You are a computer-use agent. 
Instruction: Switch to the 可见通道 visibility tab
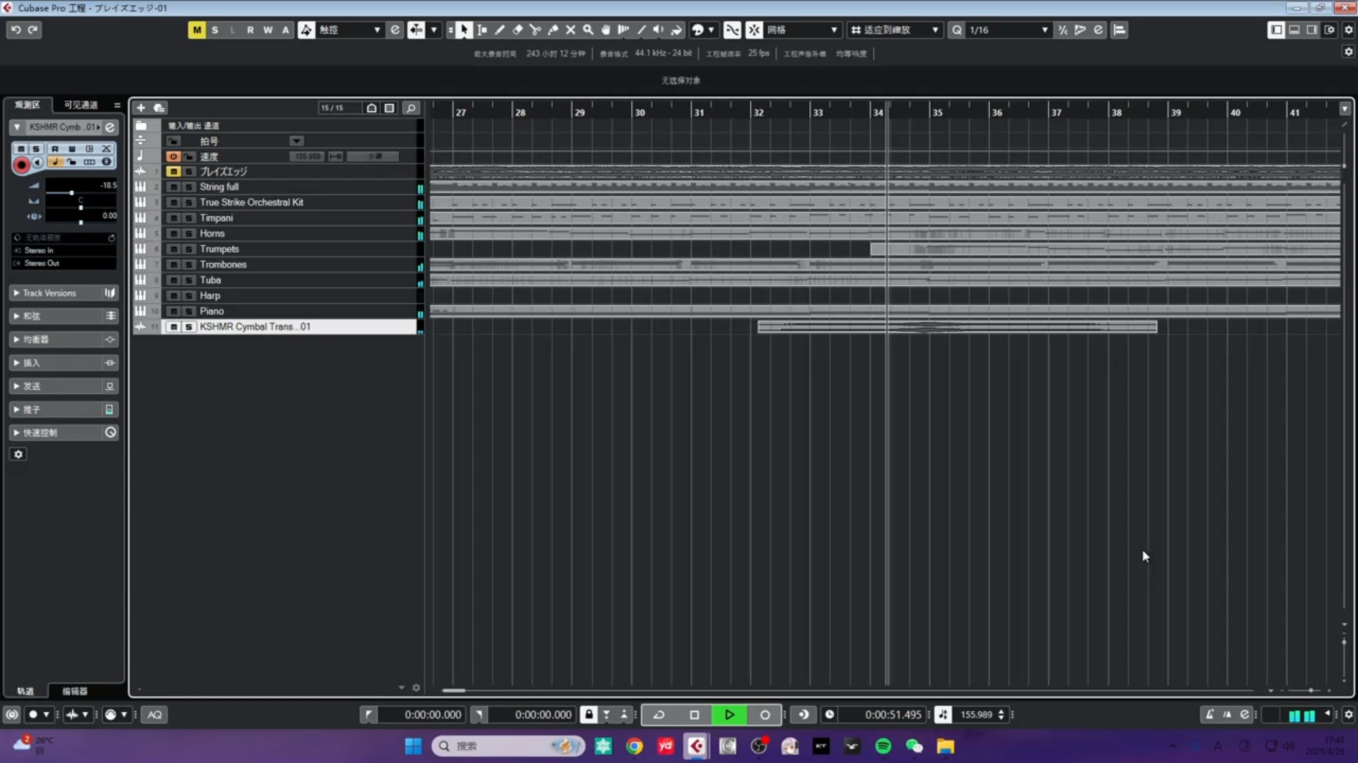81,105
